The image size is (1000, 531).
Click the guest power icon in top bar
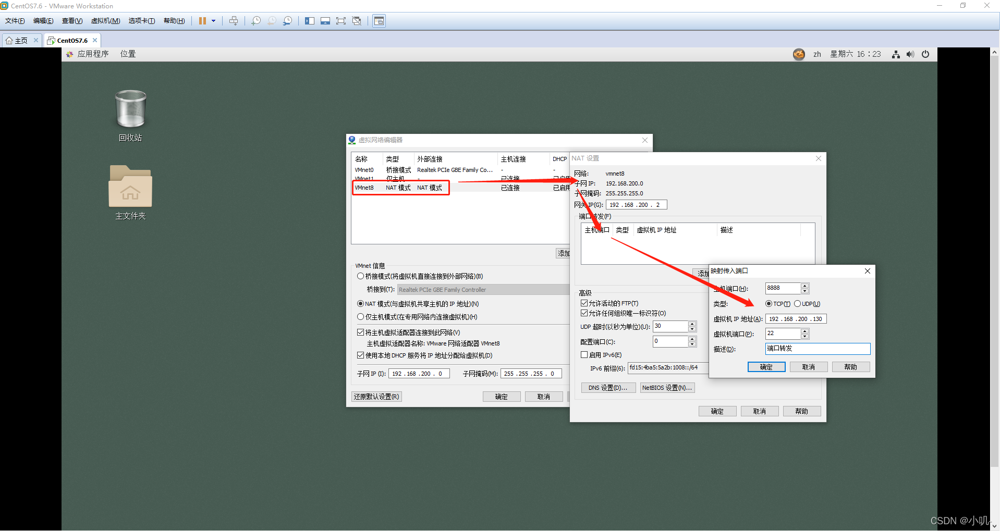click(x=925, y=54)
